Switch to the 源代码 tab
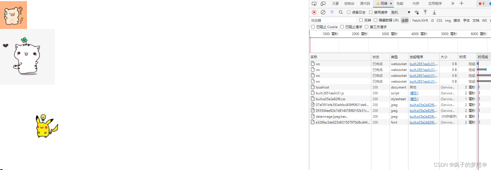 click(x=365, y=4)
